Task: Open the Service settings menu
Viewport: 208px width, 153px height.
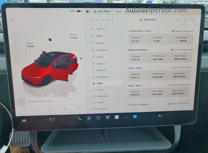Action: click(99, 64)
